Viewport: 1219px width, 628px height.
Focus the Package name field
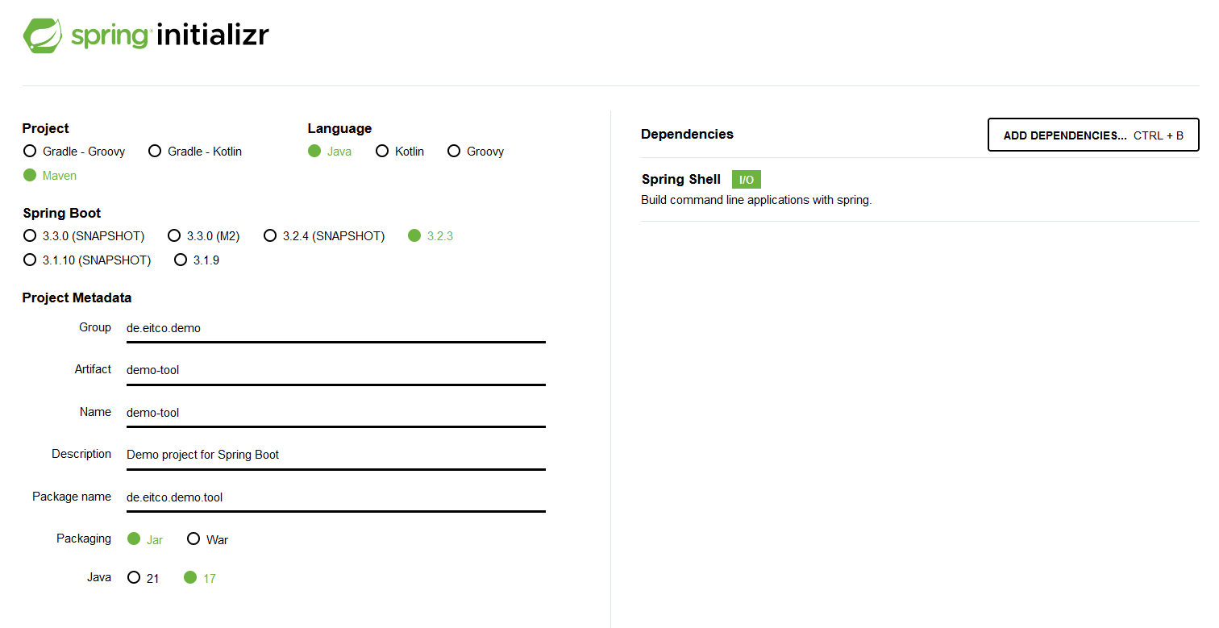336,497
